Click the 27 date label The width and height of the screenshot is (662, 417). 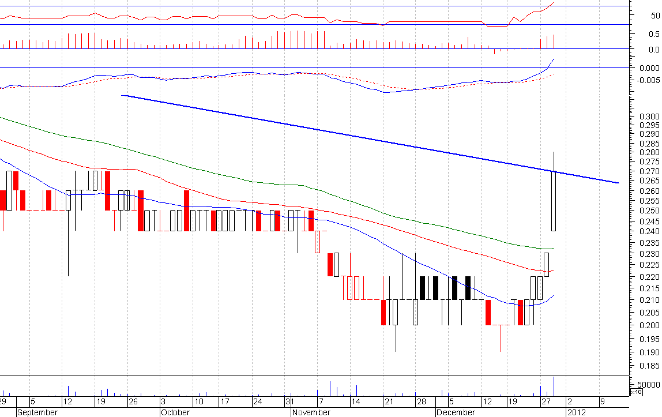pyautogui.click(x=546, y=401)
